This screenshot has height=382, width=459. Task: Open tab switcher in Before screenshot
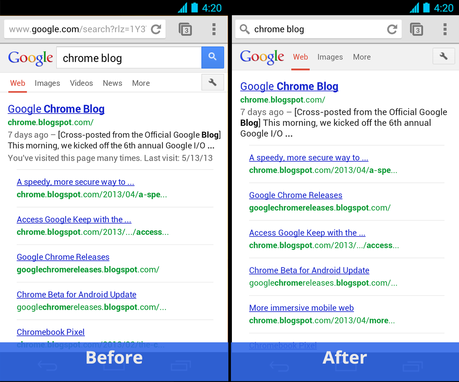tap(185, 29)
